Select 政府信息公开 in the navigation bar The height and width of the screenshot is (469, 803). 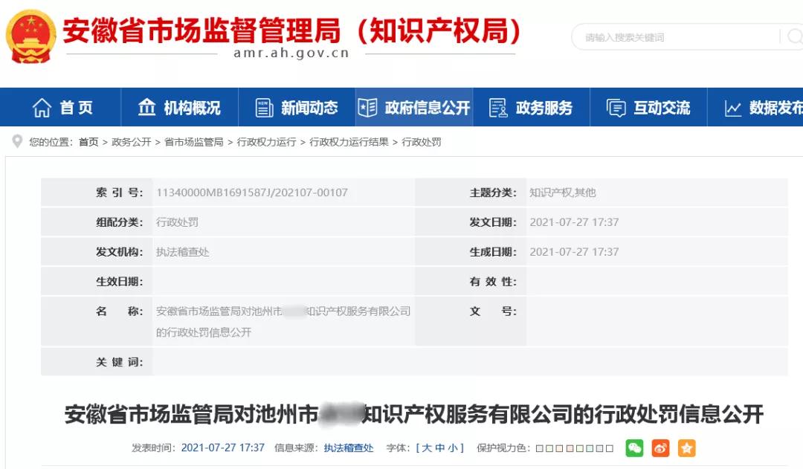tap(414, 108)
